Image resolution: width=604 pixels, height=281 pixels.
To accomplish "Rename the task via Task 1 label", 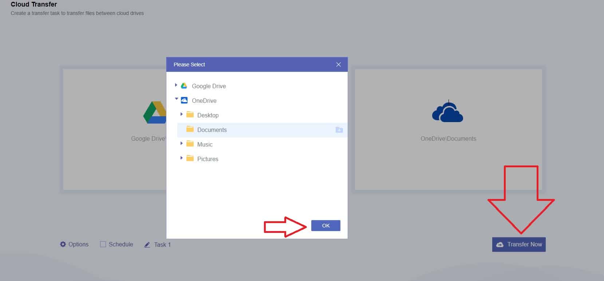I will point(162,245).
